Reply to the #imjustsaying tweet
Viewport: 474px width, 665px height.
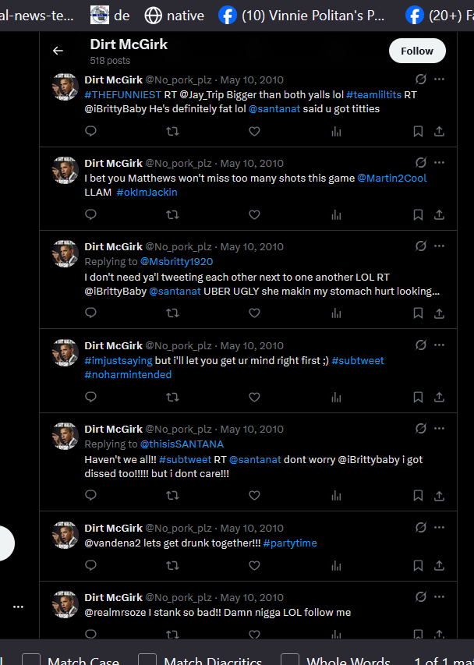[x=90, y=397]
